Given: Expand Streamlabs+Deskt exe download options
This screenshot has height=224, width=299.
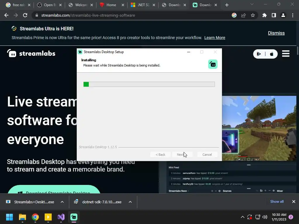Looking at the screenshot, I should pos(62,202).
